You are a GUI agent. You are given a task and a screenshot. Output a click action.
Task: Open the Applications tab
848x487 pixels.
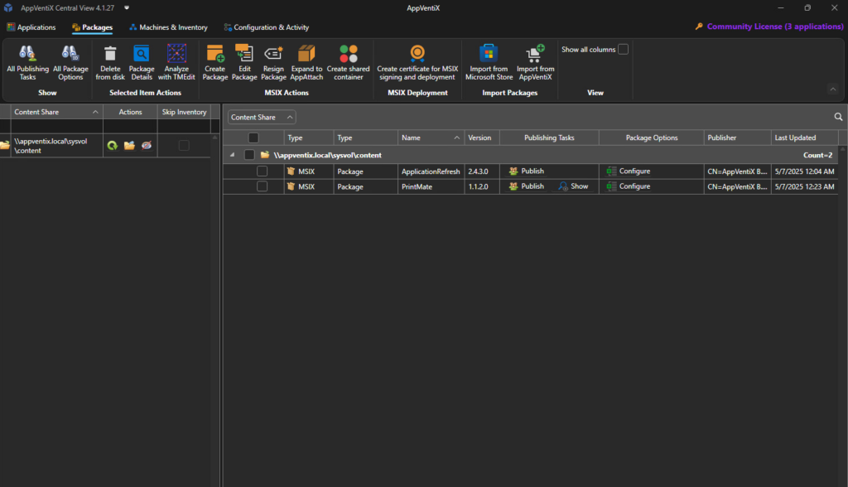[31, 27]
